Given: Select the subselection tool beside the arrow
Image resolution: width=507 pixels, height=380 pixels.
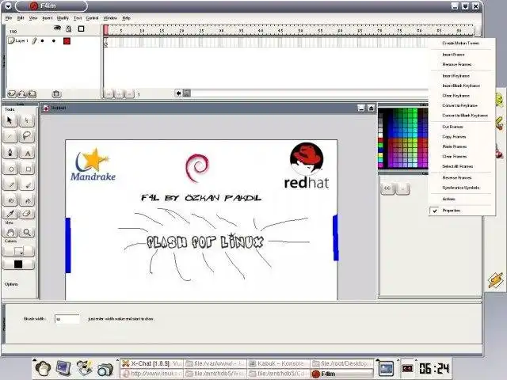Looking at the screenshot, I should tap(27, 120).
